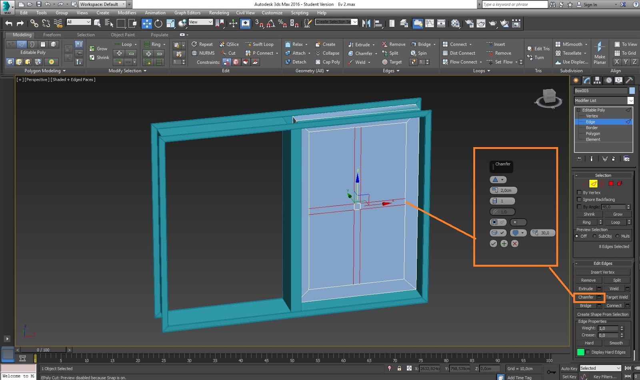Open the Curve Editor toolbar icon

[430, 24]
